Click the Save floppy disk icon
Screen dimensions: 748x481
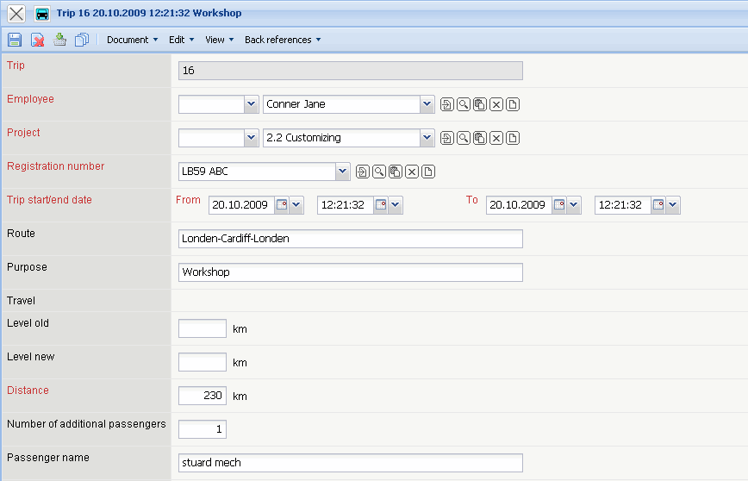tap(15, 40)
